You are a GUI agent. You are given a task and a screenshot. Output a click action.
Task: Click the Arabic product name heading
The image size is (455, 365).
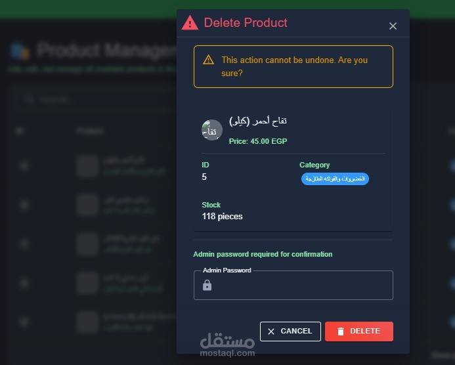point(258,121)
